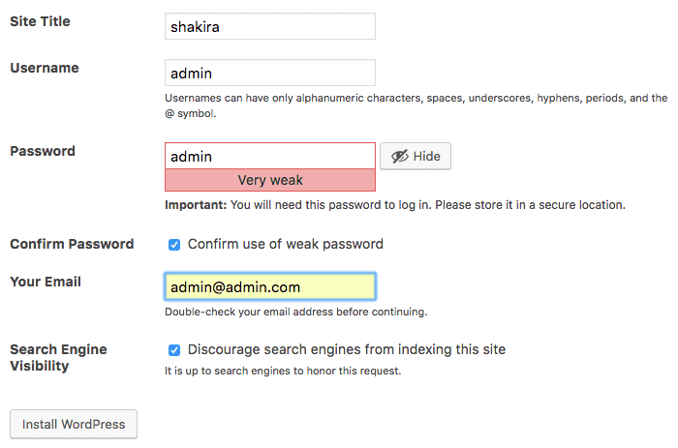This screenshot has width=678, height=448.
Task: Click the Important password storage notice
Action: [394, 205]
